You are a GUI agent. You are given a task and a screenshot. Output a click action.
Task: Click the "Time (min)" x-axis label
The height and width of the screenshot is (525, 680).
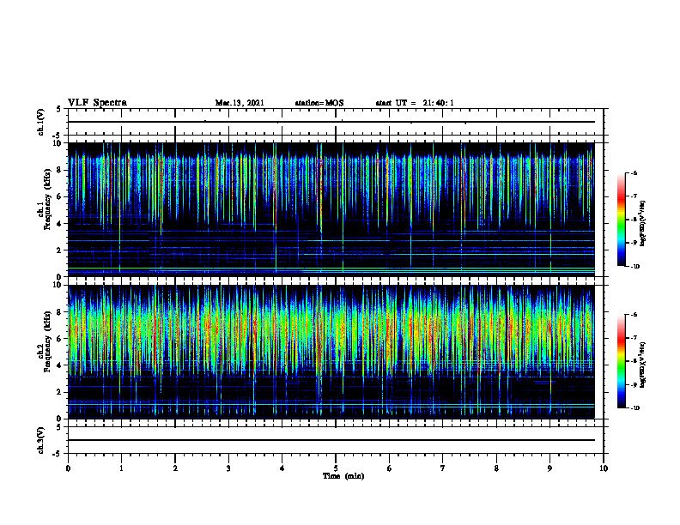pos(343,476)
